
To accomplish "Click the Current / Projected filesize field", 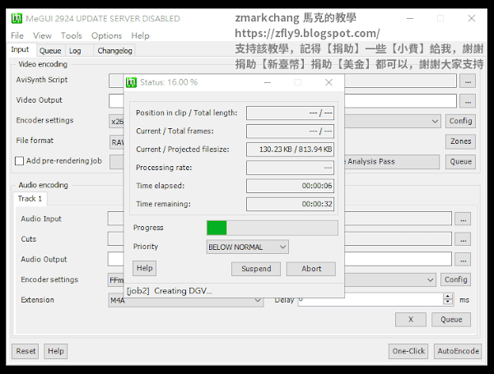I will [290, 150].
